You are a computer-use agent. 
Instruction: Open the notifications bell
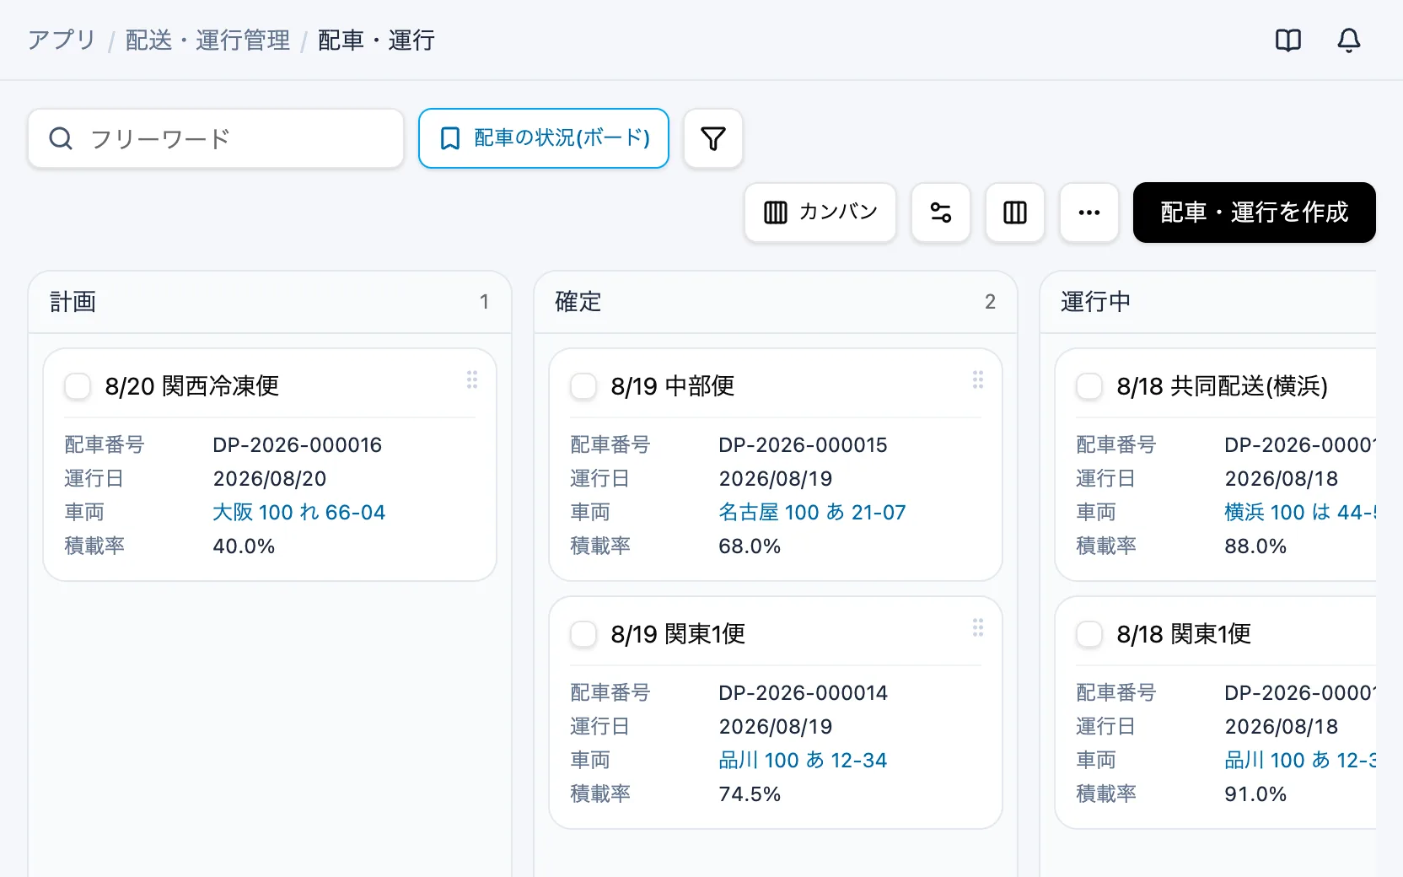coord(1349,40)
